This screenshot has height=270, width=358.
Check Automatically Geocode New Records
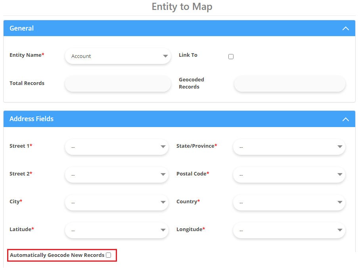(108, 255)
